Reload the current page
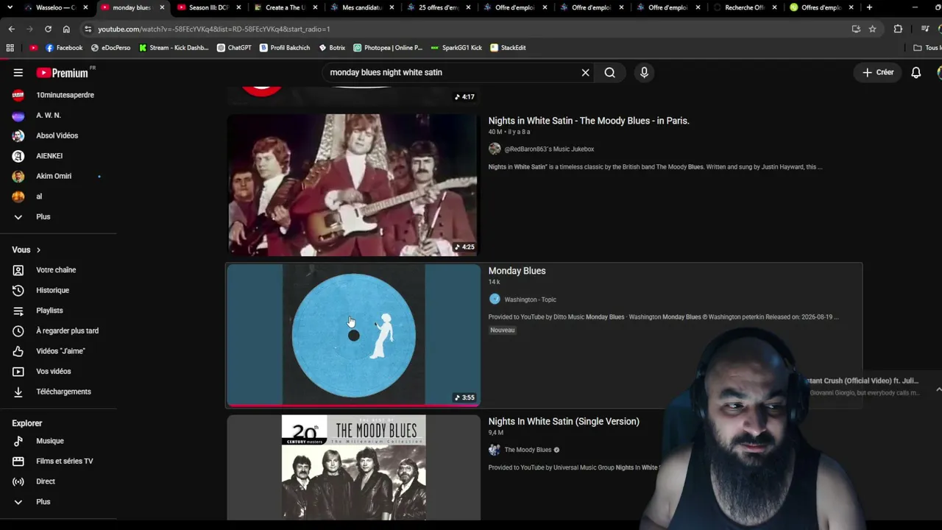The width and height of the screenshot is (942, 530). pos(48,29)
